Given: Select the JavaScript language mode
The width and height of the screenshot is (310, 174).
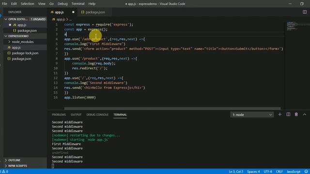Looking at the screenshot, I should [x=294, y=172].
